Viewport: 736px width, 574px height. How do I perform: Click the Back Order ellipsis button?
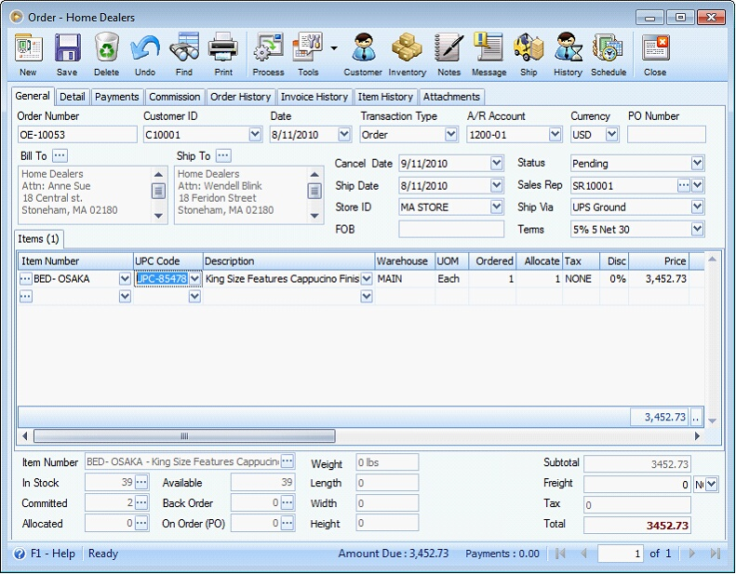[x=288, y=502]
